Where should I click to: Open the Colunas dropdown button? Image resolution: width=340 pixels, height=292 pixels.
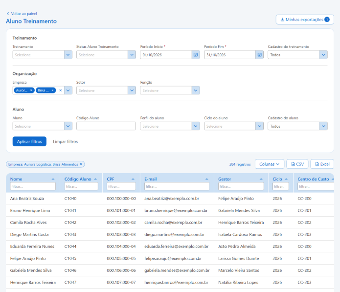(270, 164)
